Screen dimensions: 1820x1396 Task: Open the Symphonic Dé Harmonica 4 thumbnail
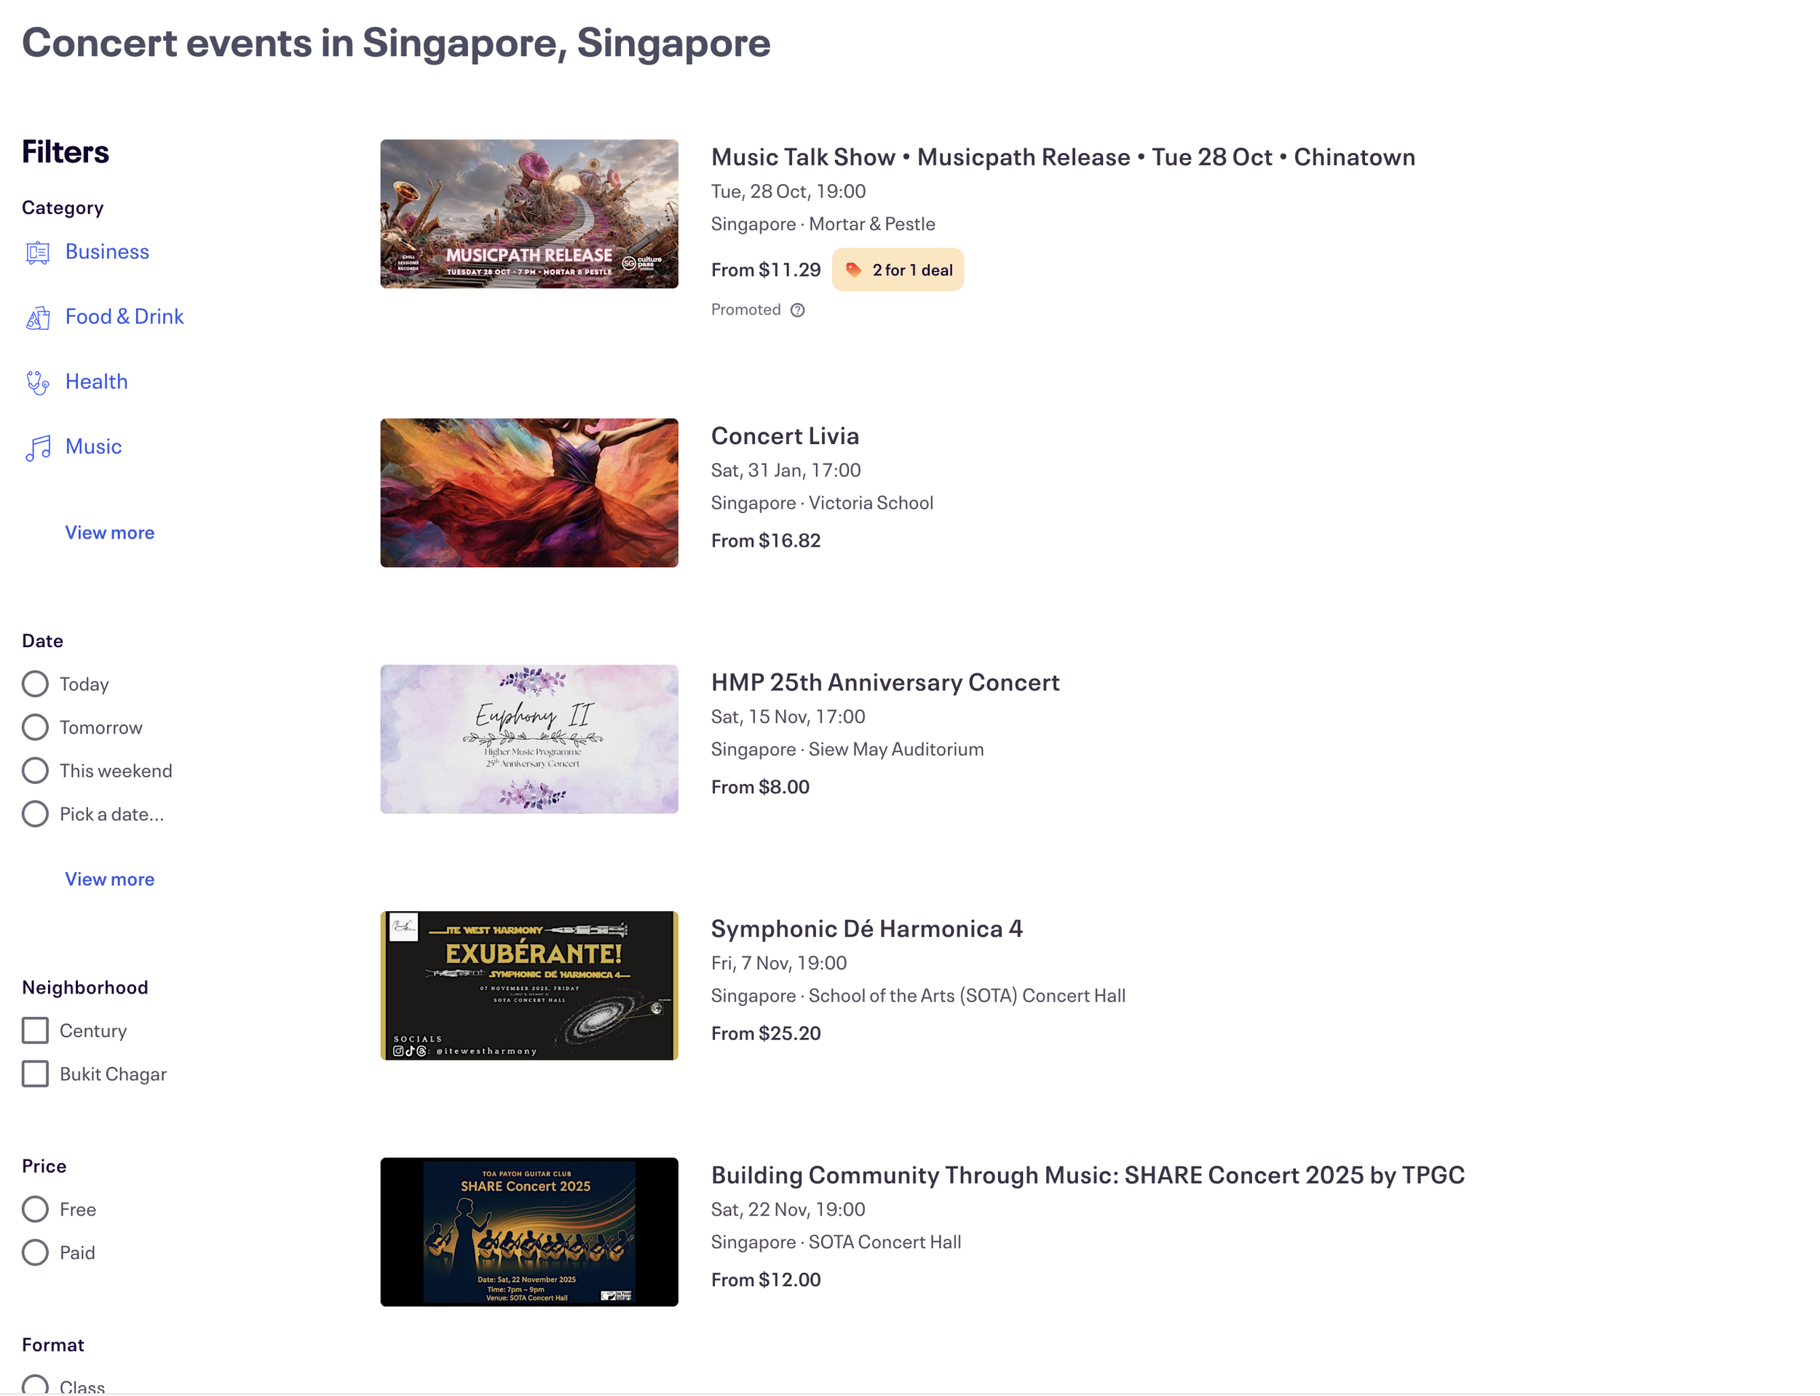pyautogui.click(x=529, y=985)
